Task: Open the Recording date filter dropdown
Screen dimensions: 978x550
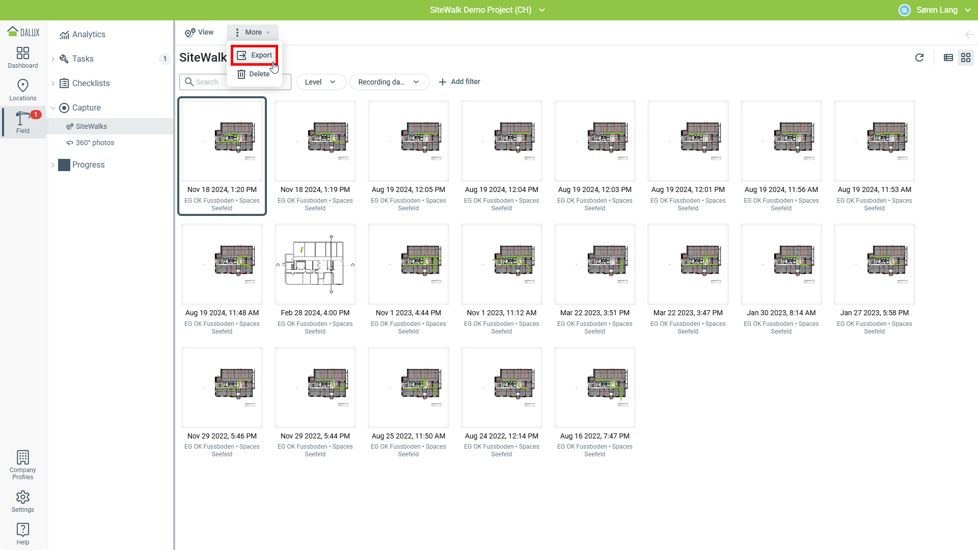Action: pyautogui.click(x=389, y=82)
